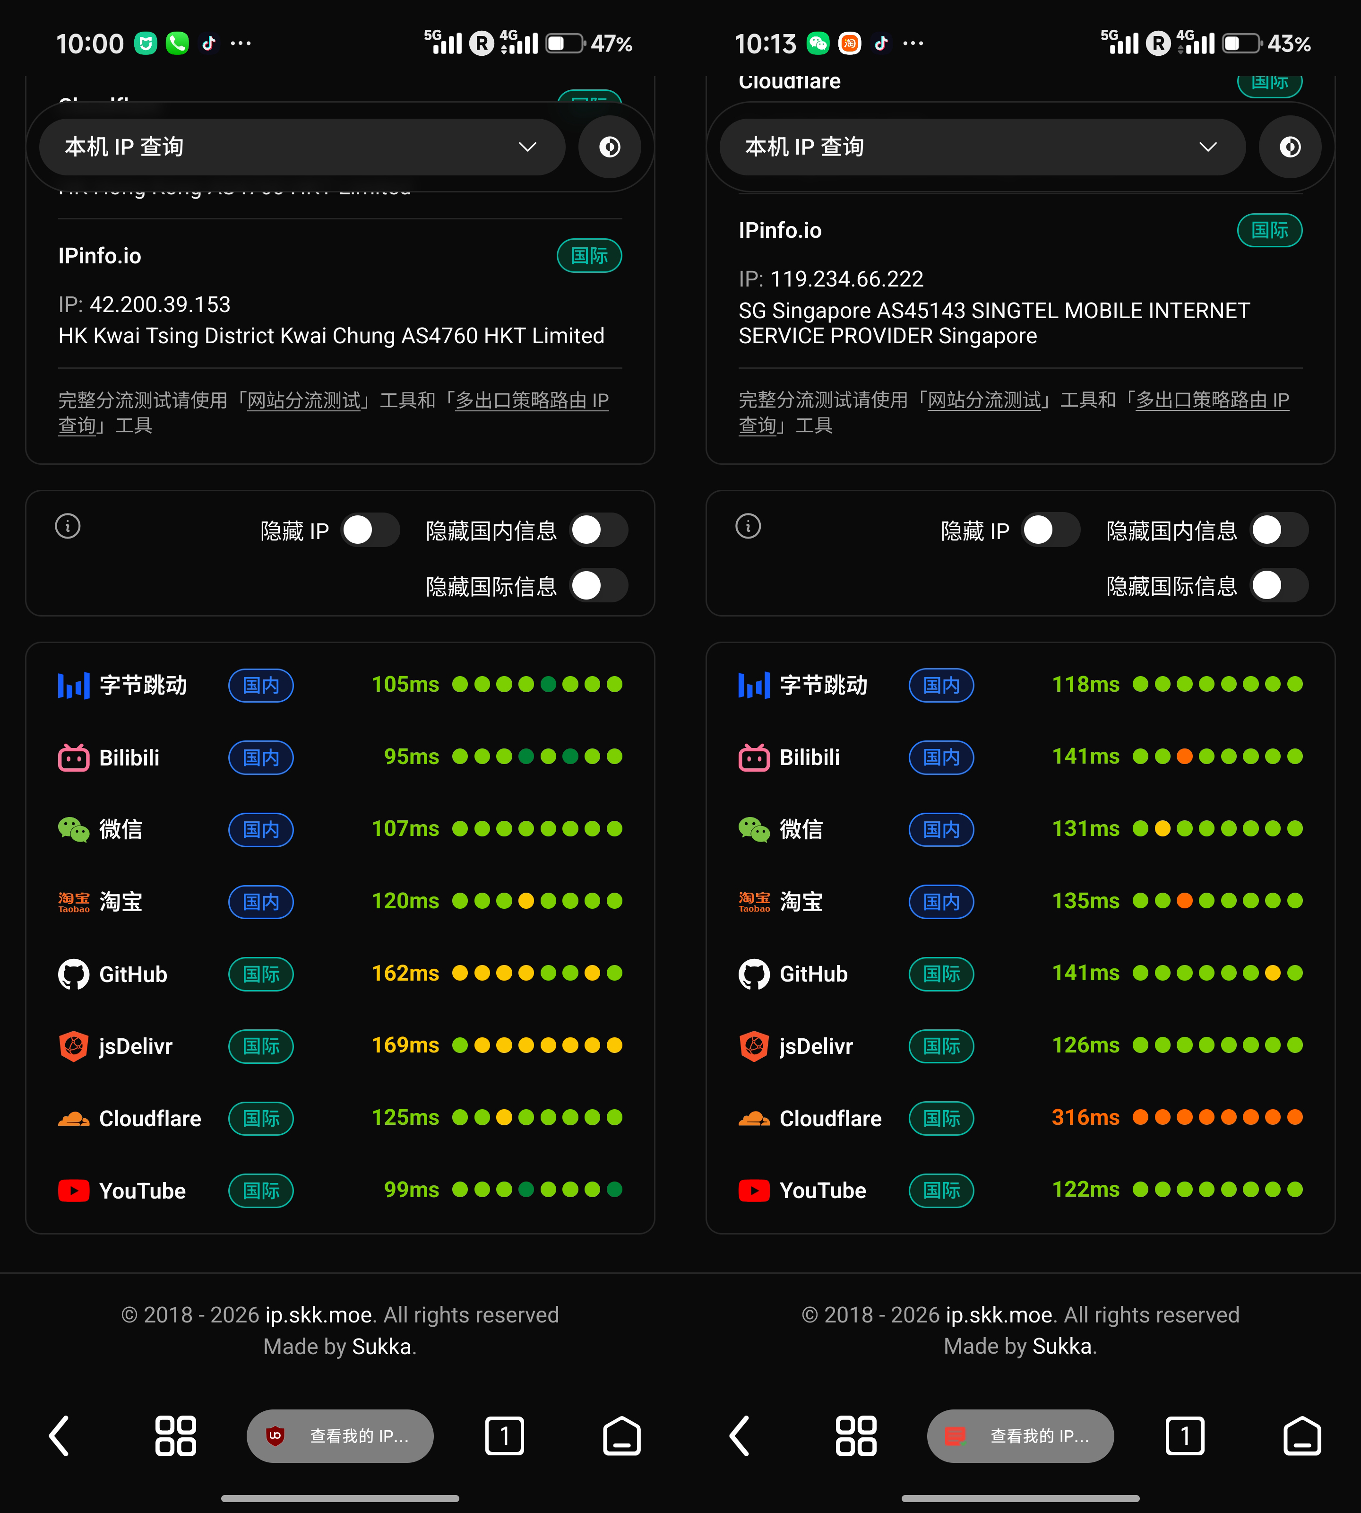Open tab counter in left browser bar
The height and width of the screenshot is (1513, 1361).
[x=504, y=1435]
